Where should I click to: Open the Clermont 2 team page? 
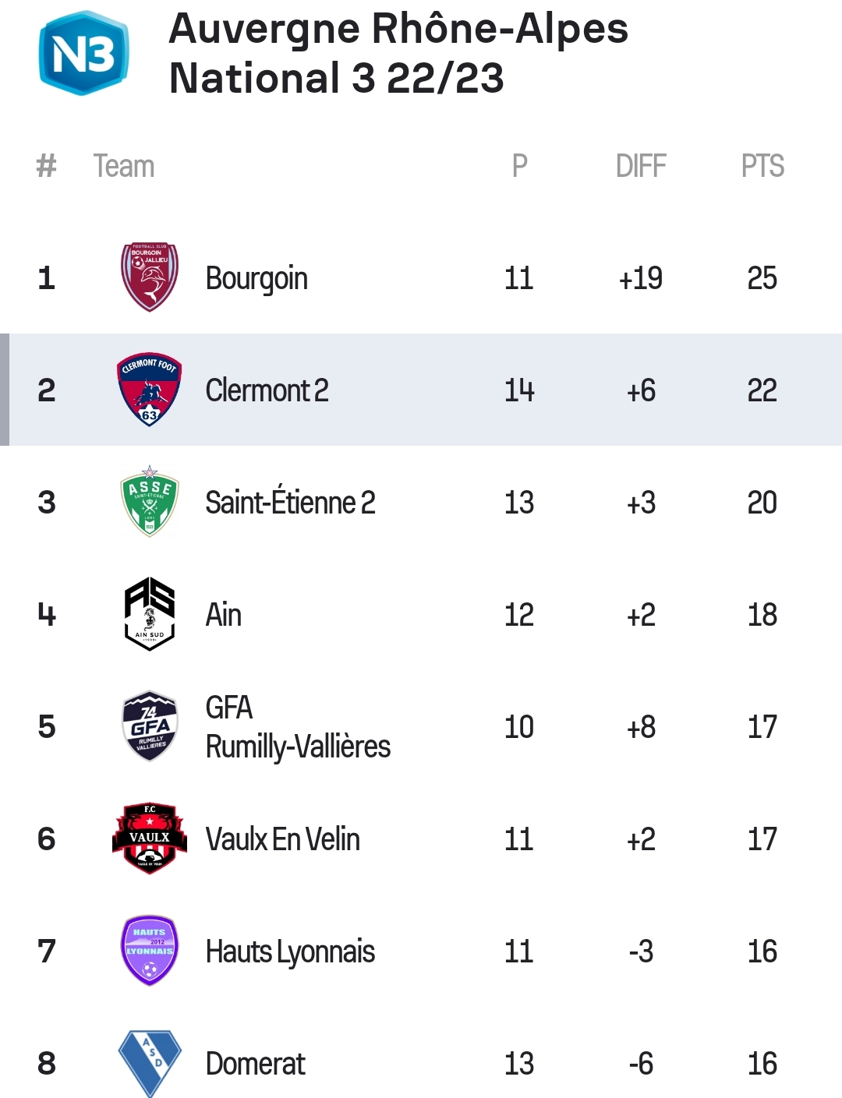click(x=267, y=390)
